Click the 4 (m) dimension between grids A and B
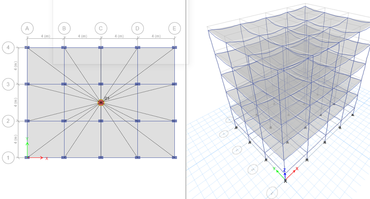Screen dimensions: 370x199 click(45, 36)
